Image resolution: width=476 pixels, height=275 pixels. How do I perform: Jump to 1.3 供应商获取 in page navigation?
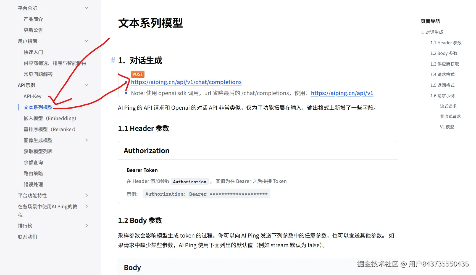[x=445, y=64]
